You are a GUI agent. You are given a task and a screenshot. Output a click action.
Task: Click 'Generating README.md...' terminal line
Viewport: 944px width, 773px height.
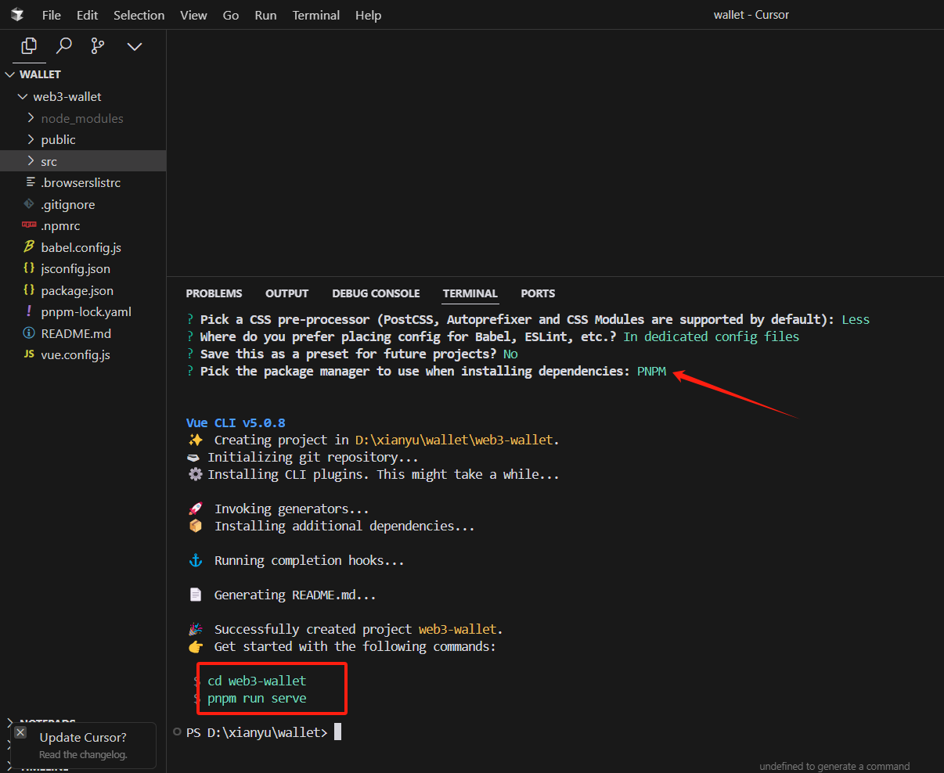tap(295, 595)
